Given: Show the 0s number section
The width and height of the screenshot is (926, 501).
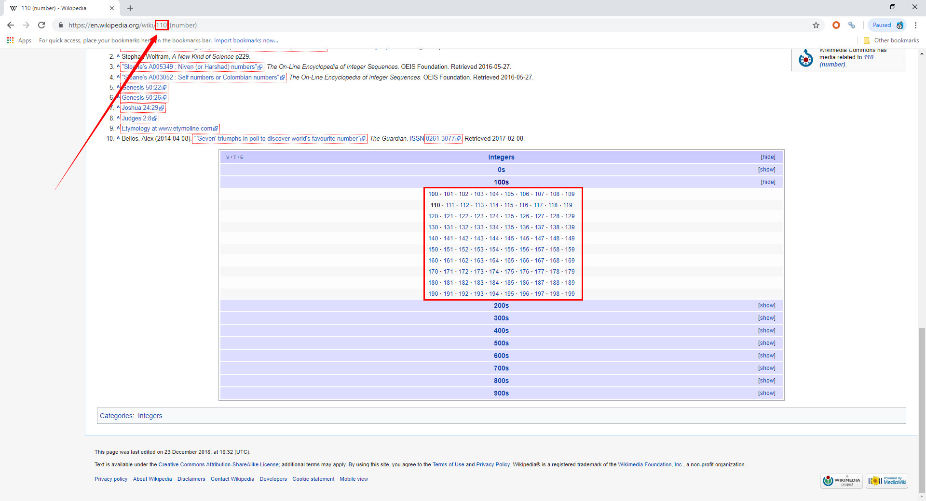Looking at the screenshot, I should (766, 170).
